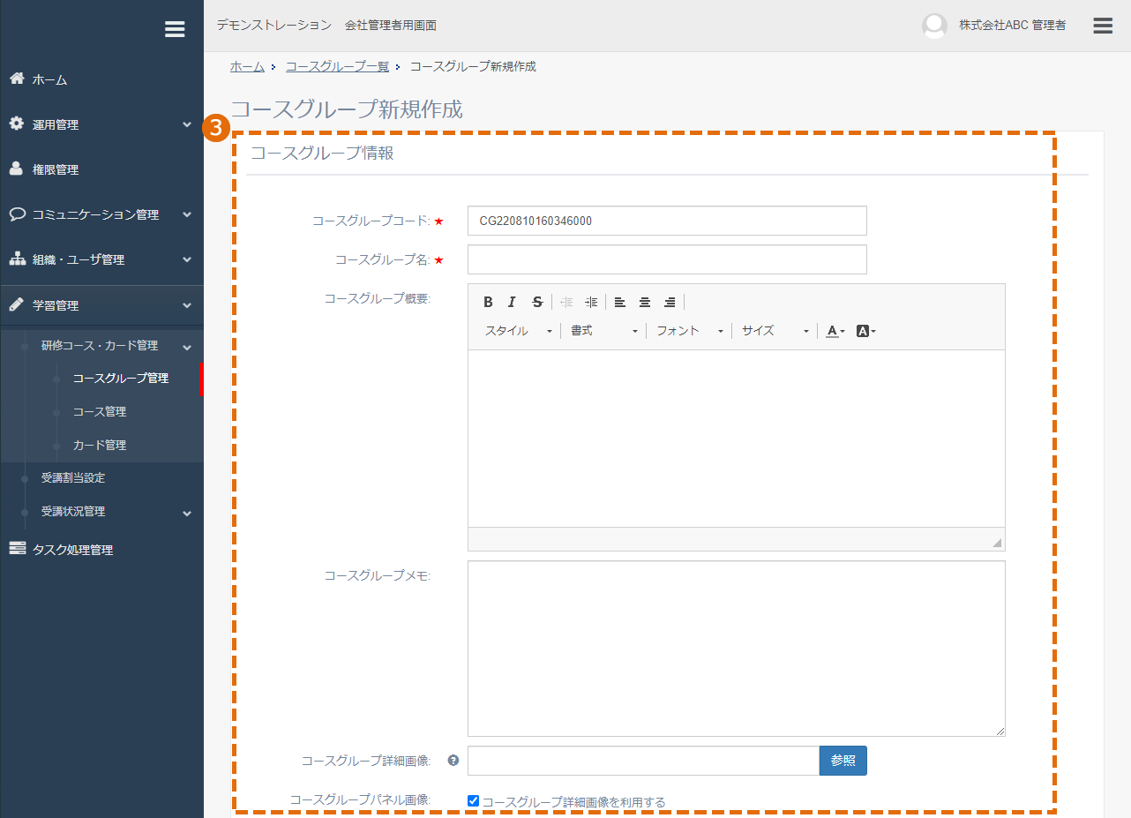Toggle bold formatting in editor toolbar

pyautogui.click(x=488, y=302)
